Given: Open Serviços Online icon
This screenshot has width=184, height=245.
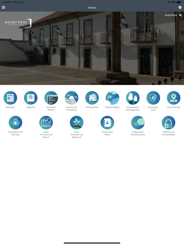Looking at the screenshot, I should click(51, 98).
